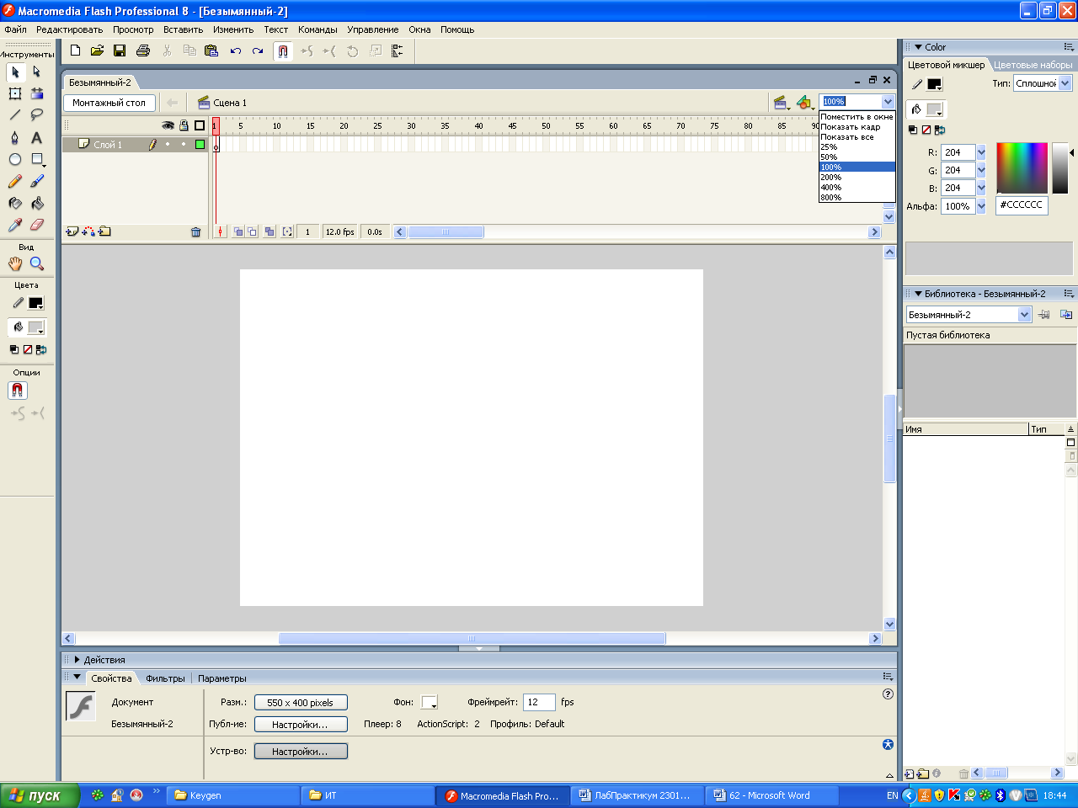Open the Изменить menu
The width and height of the screenshot is (1078, 808).
click(233, 29)
